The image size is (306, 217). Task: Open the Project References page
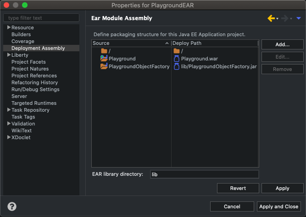point(34,76)
